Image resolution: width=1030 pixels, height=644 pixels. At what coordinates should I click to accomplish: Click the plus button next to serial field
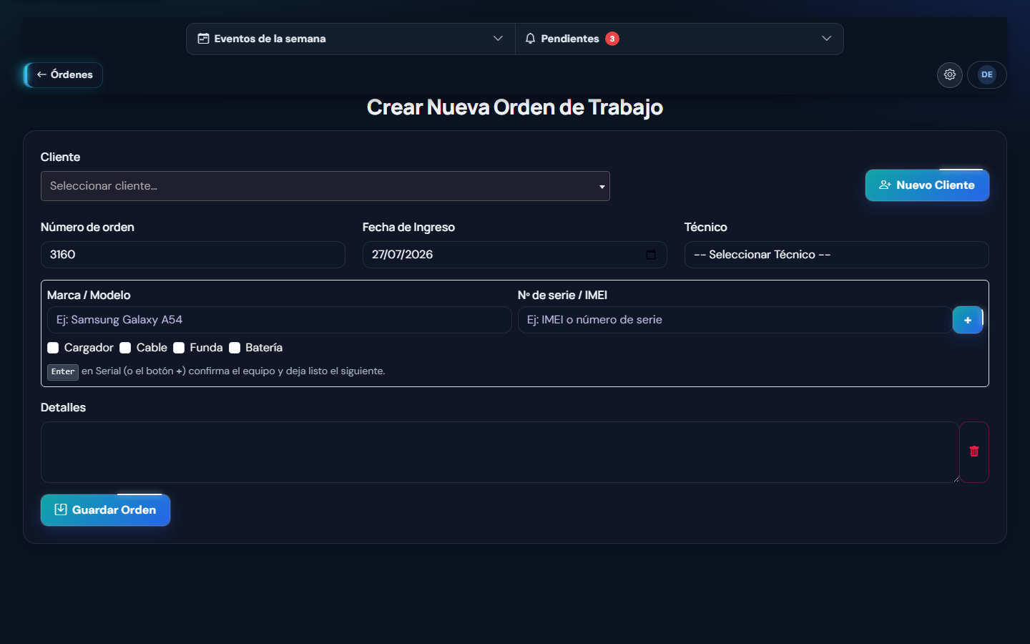tap(968, 320)
